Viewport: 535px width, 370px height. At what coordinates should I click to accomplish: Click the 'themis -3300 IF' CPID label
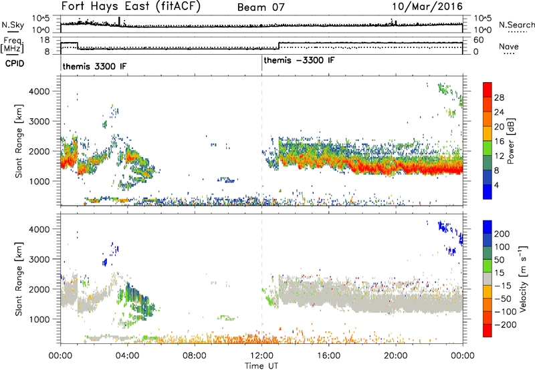pyautogui.click(x=299, y=60)
